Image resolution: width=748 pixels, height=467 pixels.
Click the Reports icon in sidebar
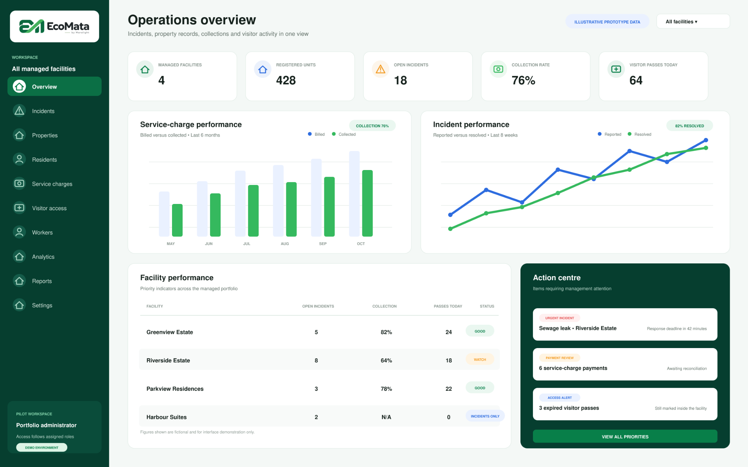tap(19, 281)
